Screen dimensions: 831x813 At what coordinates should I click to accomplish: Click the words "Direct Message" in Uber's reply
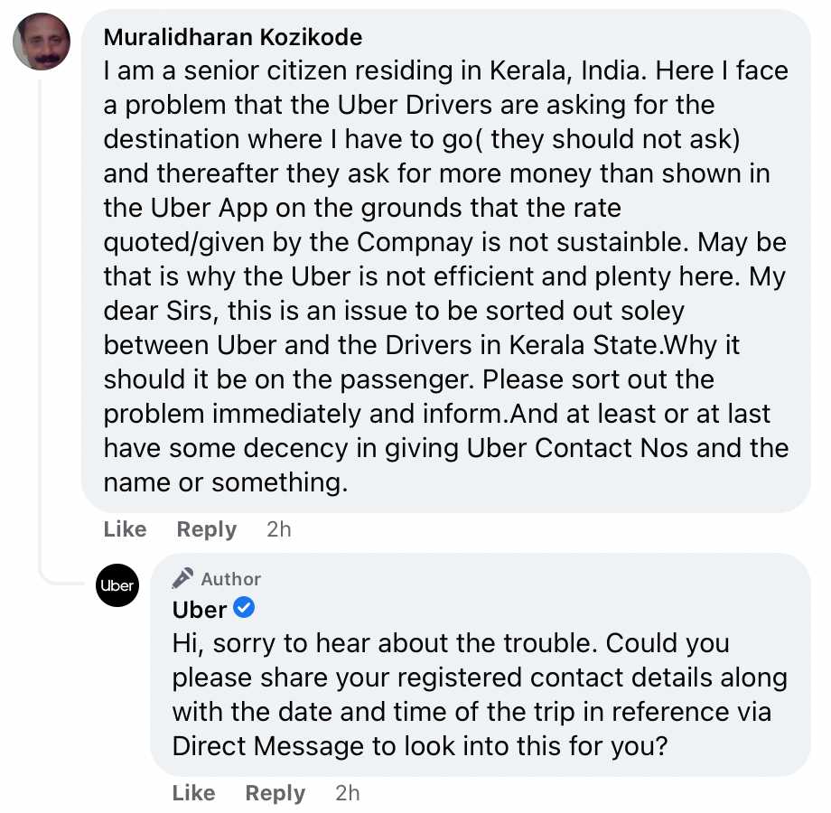coord(261,747)
